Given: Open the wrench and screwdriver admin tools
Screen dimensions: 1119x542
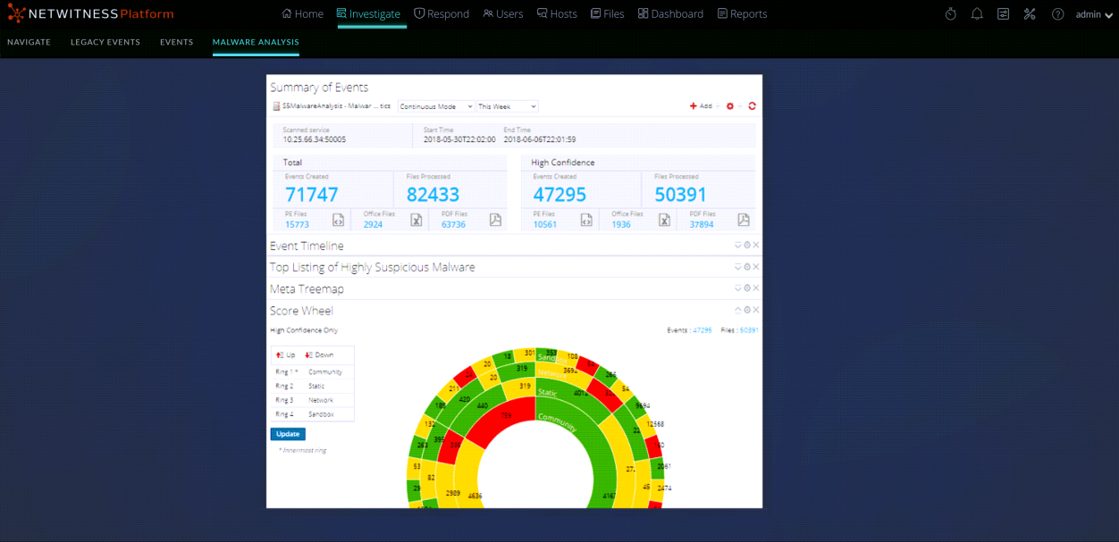Looking at the screenshot, I should [1030, 14].
